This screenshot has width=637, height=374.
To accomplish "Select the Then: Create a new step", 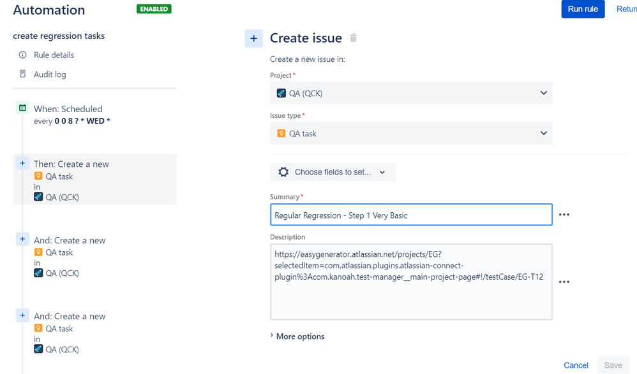I will (95, 179).
